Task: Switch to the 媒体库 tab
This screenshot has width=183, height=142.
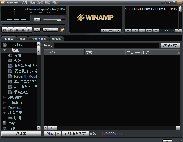Action: tap(9, 39)
